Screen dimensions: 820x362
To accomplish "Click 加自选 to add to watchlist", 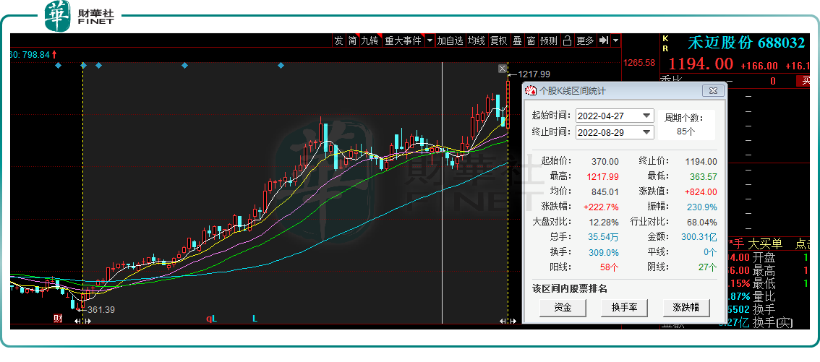I will pos(450,40).
